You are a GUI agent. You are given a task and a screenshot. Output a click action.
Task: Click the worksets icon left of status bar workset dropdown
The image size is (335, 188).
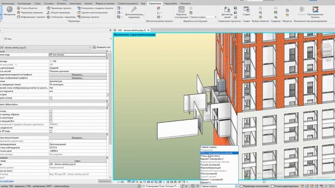[139, 186]
